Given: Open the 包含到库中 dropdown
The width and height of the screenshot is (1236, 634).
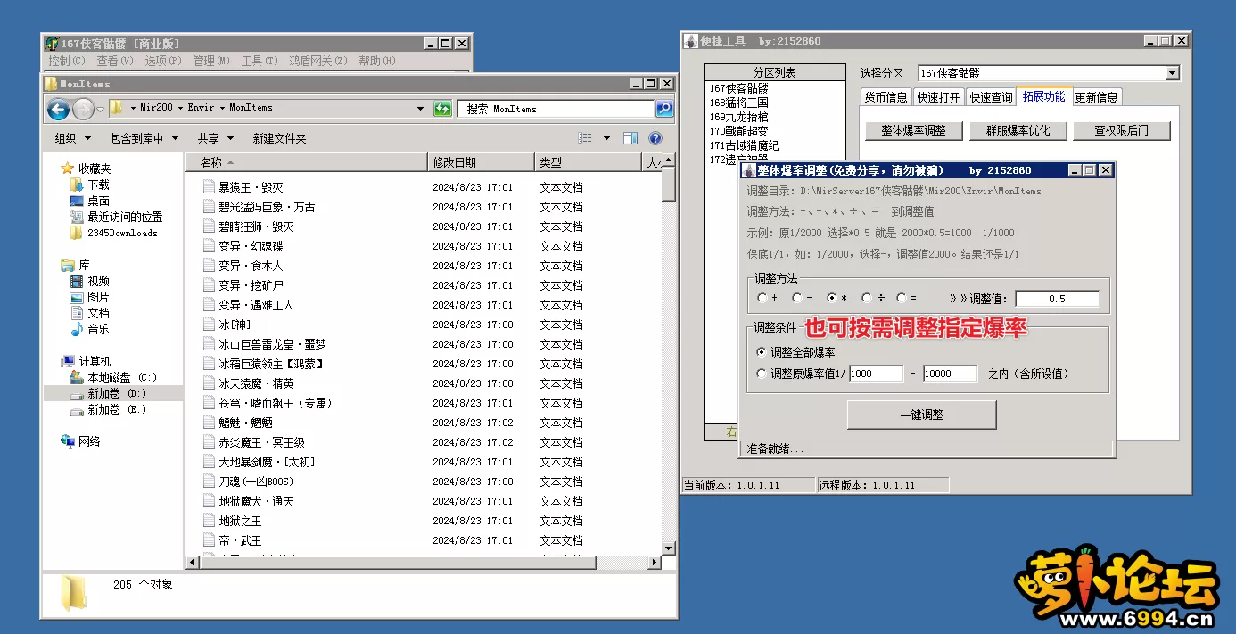Looking at the screenshot, I should click(144, 138).
